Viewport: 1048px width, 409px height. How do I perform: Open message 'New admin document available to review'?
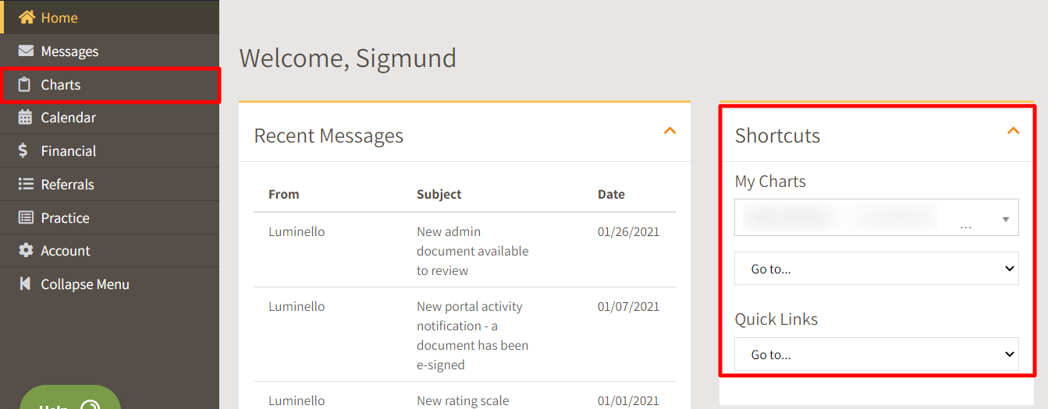[473, 251]
